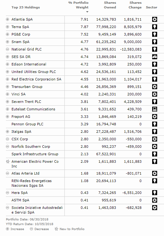The image size is (164, 236).
Task: Click the plus icon beside Severn Trent PLC
Action: (x=7, y=102)
